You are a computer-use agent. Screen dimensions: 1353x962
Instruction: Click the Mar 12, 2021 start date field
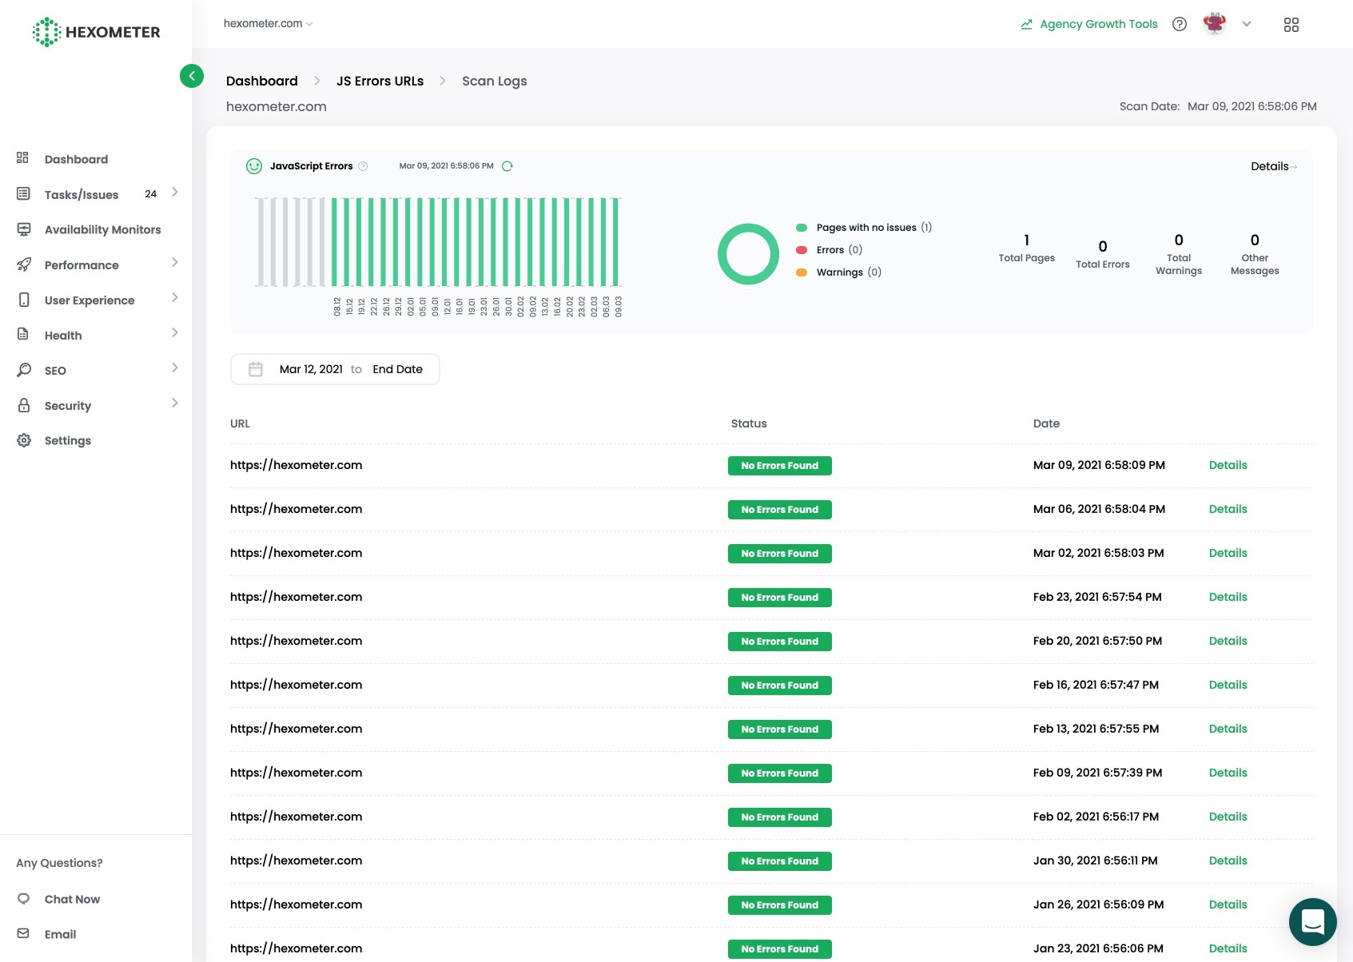click(311, 369)
